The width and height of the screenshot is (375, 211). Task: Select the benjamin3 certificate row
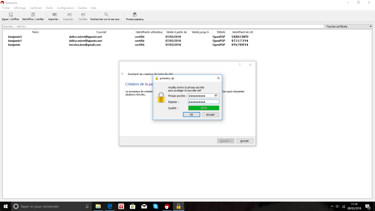click(x=15, y=37)
